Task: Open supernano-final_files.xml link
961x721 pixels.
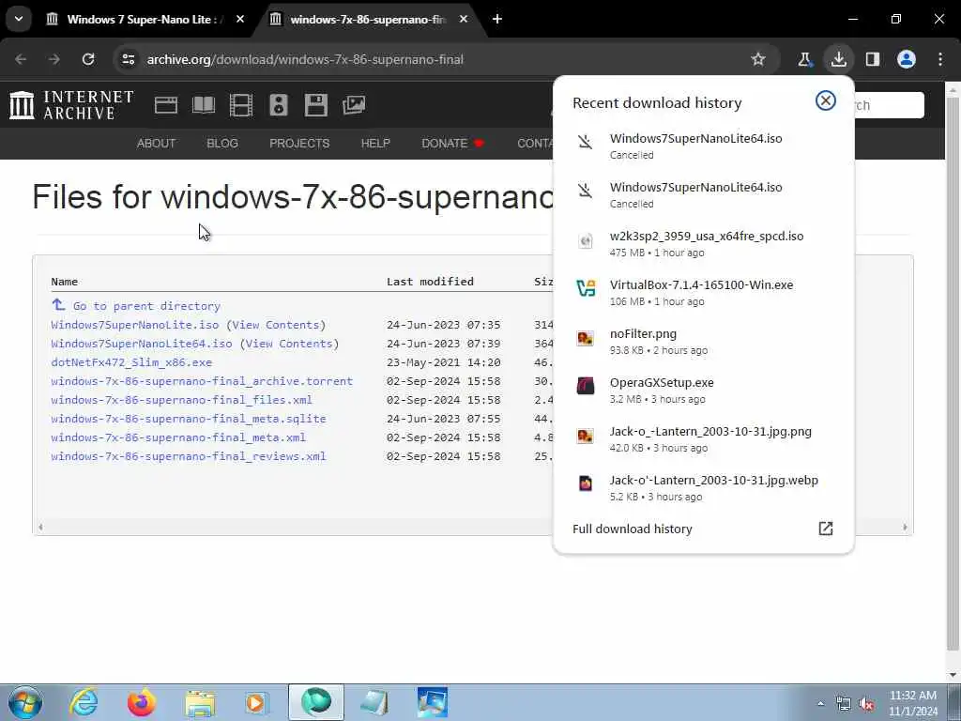Action: pyautogui.click(x=182, y=400)
